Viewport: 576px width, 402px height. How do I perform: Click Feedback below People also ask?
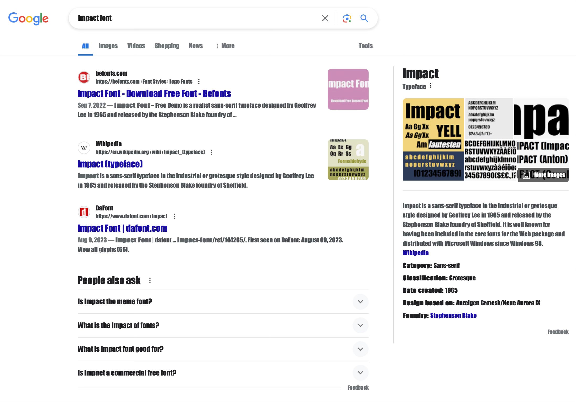pyautogui.click(x=358, y=388)
